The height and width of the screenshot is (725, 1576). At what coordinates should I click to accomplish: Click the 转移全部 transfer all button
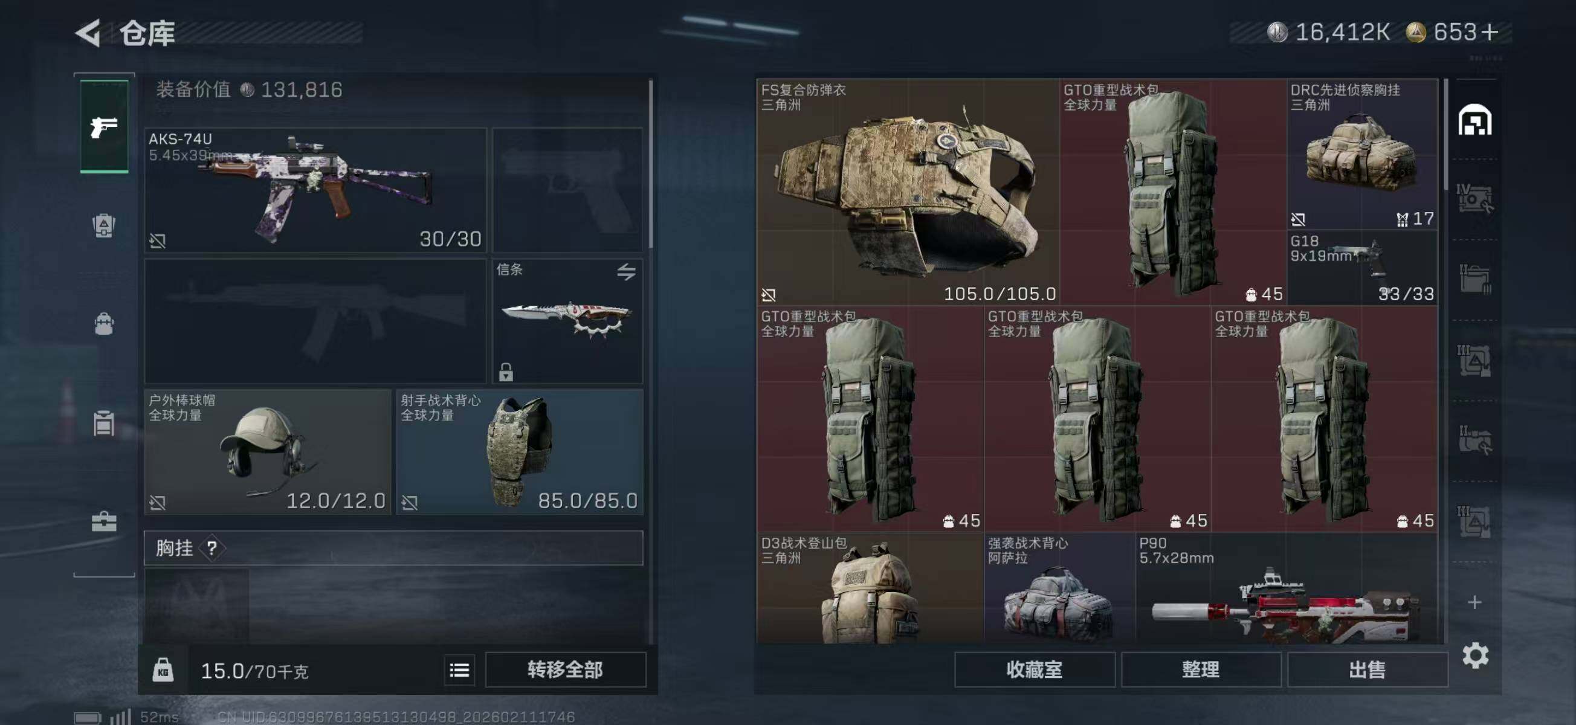[565, 670]
